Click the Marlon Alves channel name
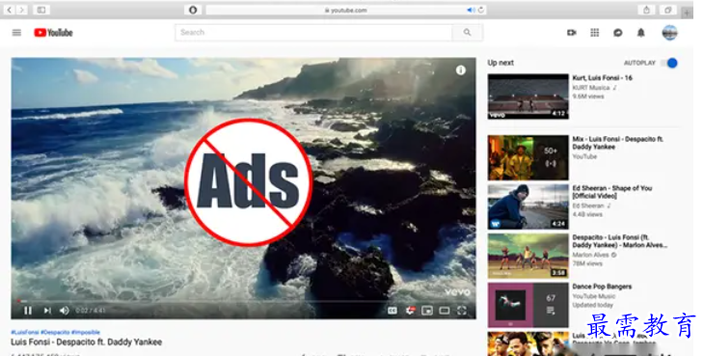The image size is (704, 356). click(x=590, y=255)
